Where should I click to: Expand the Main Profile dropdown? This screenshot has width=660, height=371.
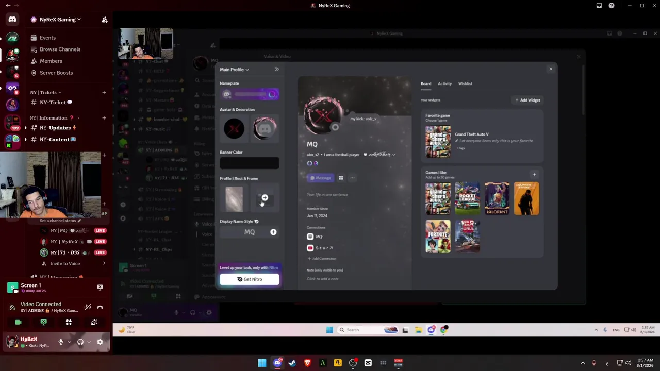(234, 70)
